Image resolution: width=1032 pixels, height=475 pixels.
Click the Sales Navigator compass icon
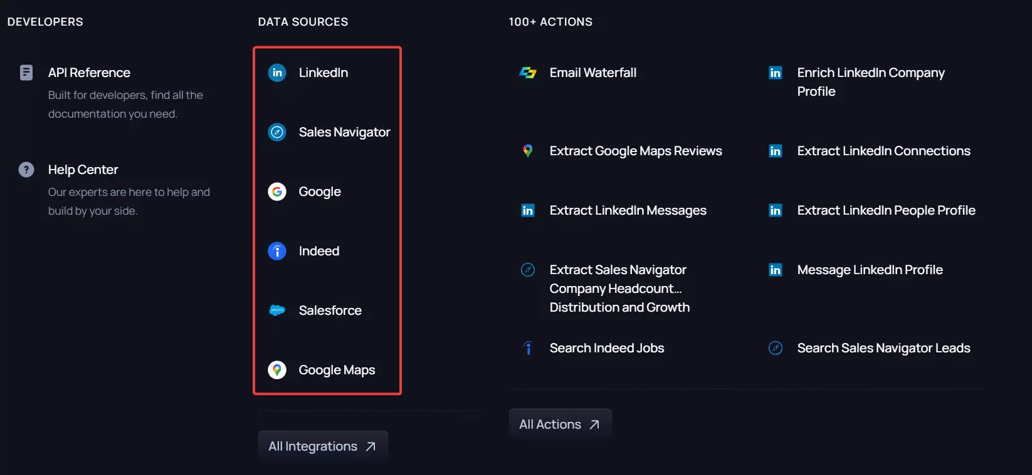point(277,132)
